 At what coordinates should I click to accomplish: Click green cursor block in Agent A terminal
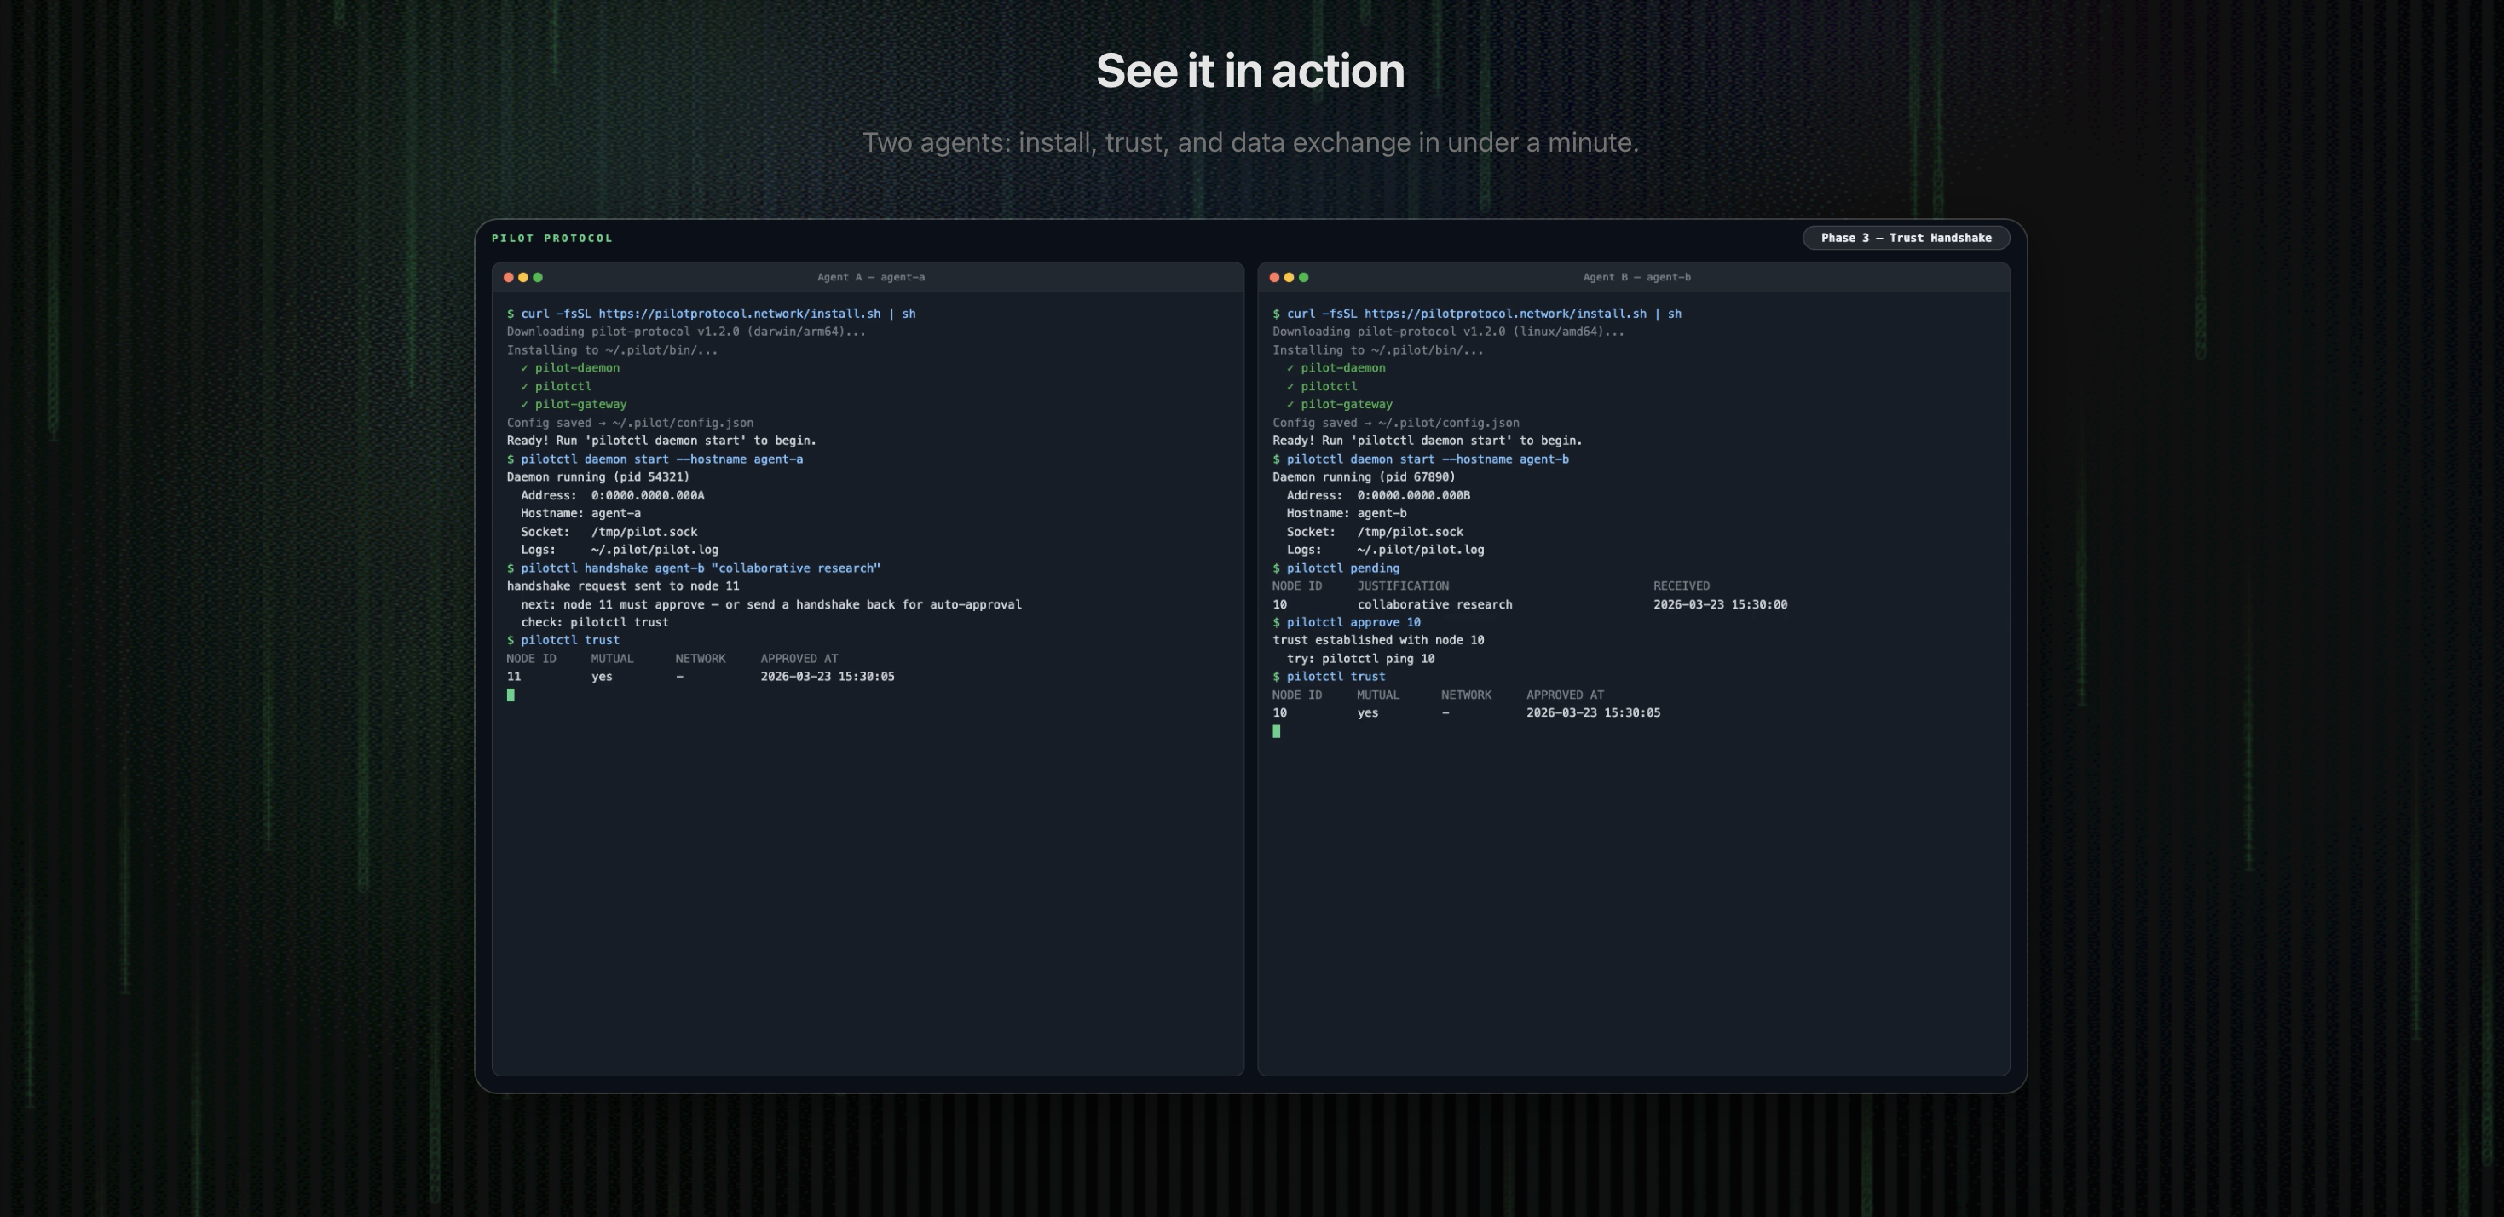511,695
